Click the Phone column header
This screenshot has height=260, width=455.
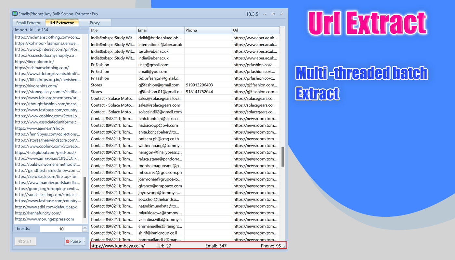(x=208, y=30)
